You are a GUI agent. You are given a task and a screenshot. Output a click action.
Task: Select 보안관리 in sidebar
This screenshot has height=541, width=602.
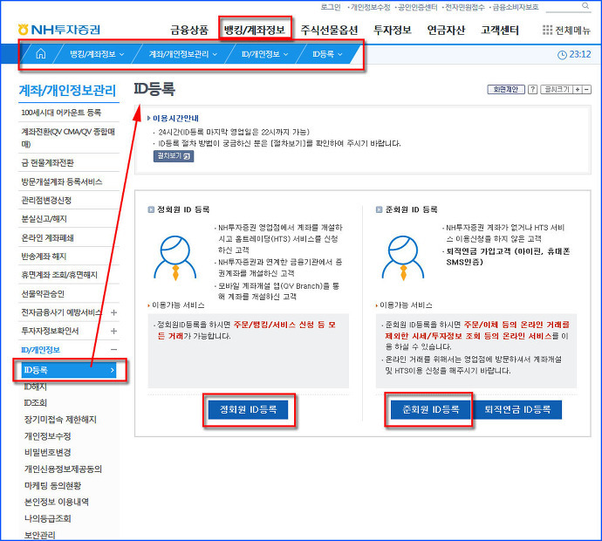pyautogui.click(x=39, y=535)
